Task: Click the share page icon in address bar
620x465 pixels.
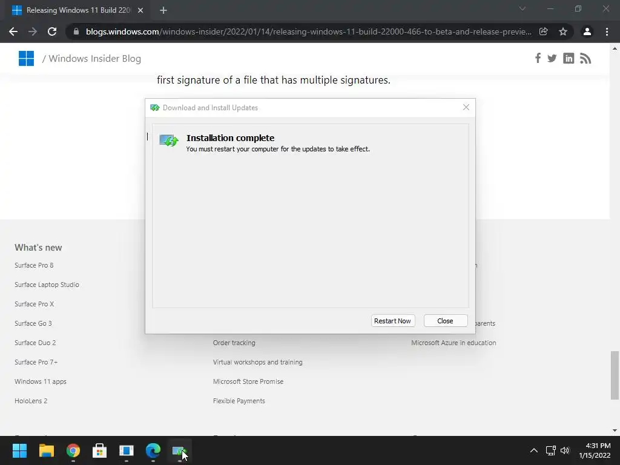Action: click(544, 31)
